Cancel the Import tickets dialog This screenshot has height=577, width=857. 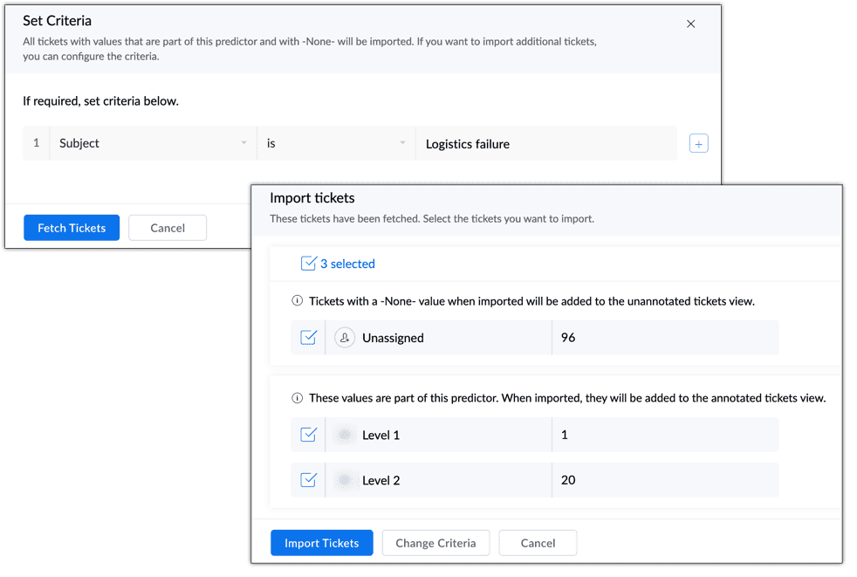click(x=538, y=543)
